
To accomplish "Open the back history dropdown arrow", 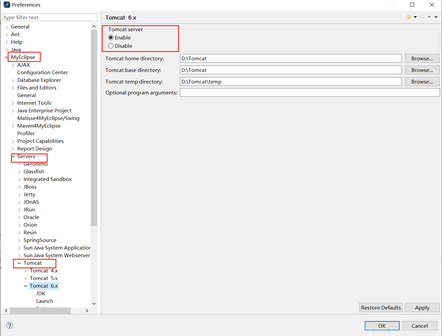I will coord(415,17).
